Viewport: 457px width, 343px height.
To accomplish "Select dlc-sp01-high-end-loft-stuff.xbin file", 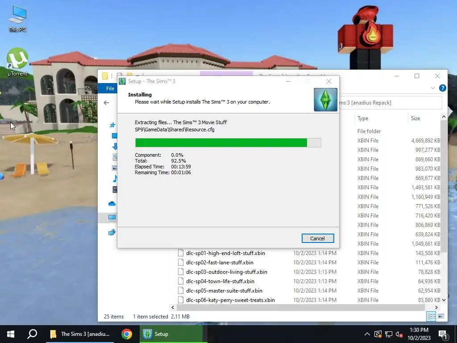I will [x=225, y=253].
